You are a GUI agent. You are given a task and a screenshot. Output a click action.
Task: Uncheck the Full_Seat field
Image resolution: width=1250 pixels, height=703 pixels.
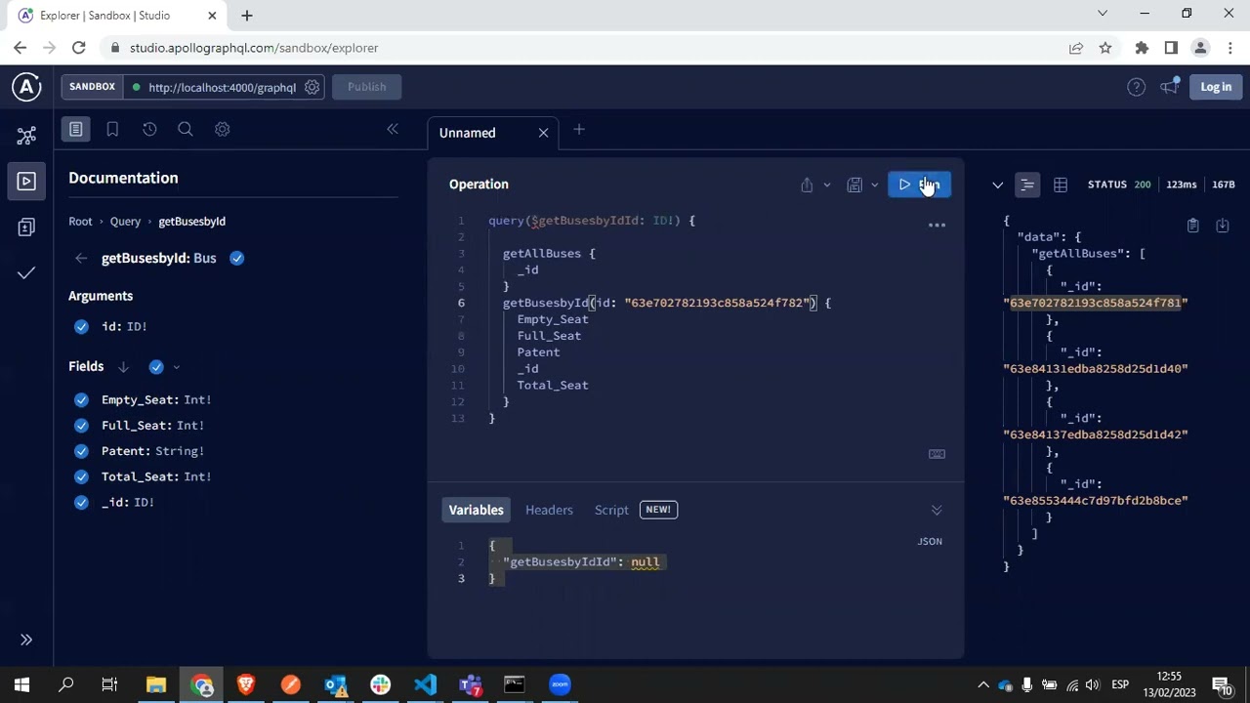click(81, 425)
